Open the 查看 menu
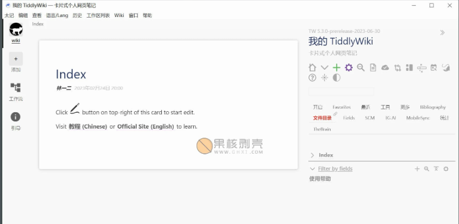Image resolution: width=459 pixels, height=224 pixels. tap(37, 15)
